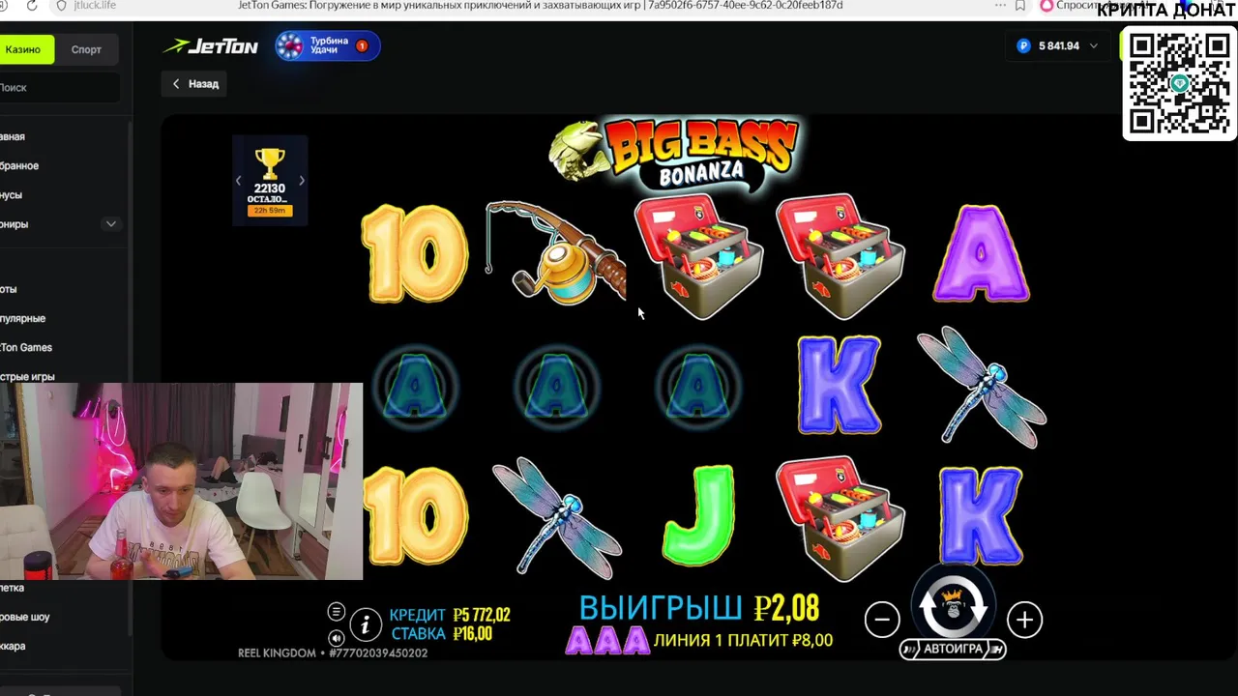Viewport: 1238px width, 696px height.
Task: Open the game menu hamburger icon
Action: point(337,611)
